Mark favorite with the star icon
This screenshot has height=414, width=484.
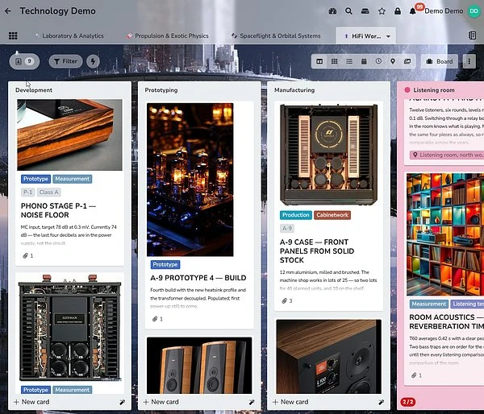(382, 11)
